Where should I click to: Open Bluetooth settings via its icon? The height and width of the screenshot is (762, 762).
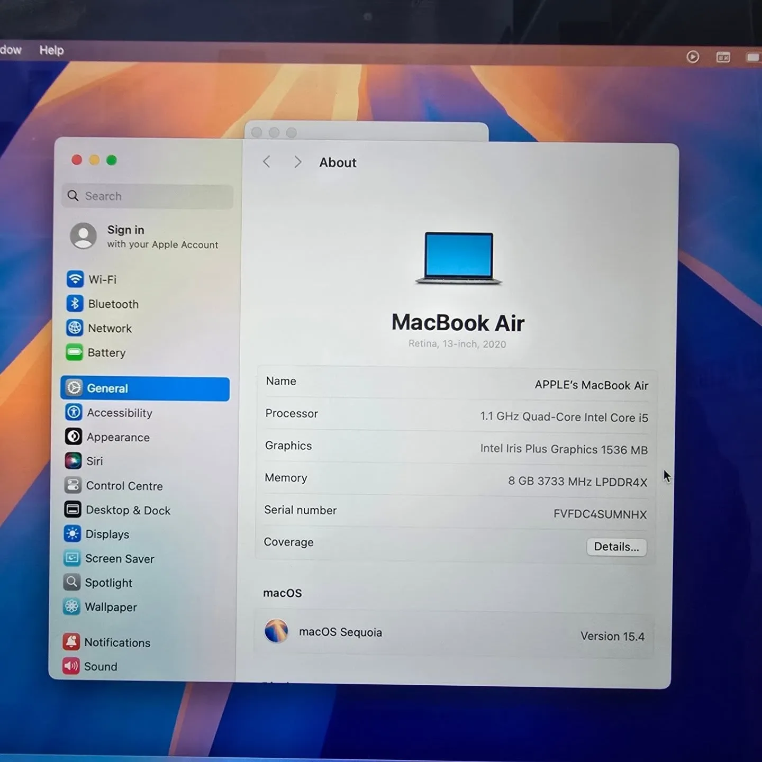[75, 303]
